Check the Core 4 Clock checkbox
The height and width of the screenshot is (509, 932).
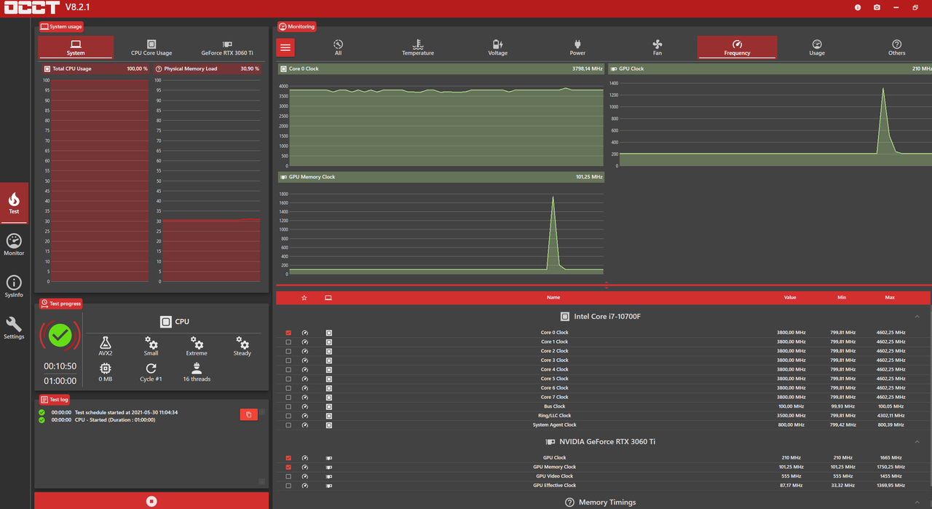[288, 369]
